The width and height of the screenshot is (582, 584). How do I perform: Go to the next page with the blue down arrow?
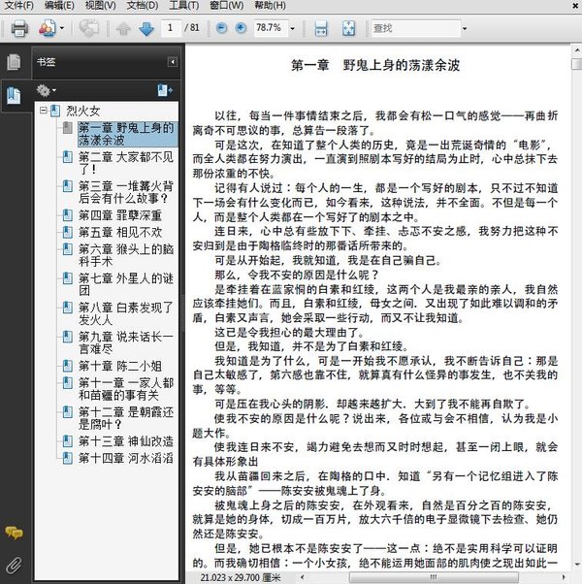(146, 28)
